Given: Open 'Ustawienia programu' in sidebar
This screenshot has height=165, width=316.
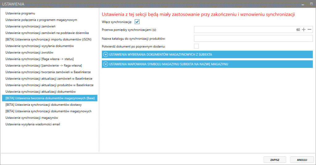Looking at the screenshot, I should (20, 13).
